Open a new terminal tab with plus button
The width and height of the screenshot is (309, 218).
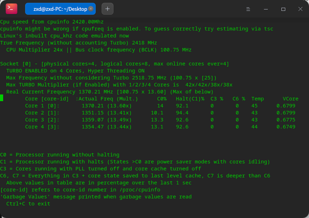(x=107, y=9)
